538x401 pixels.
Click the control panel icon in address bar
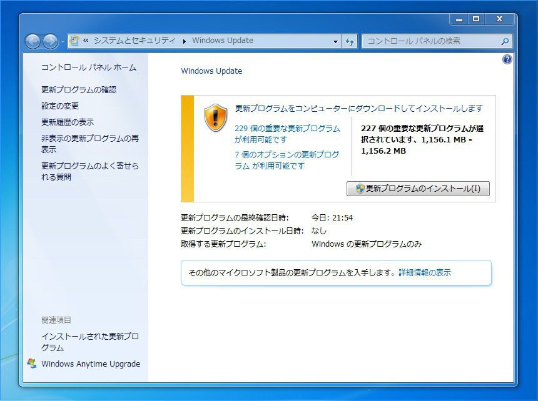[x=75, y=41]
